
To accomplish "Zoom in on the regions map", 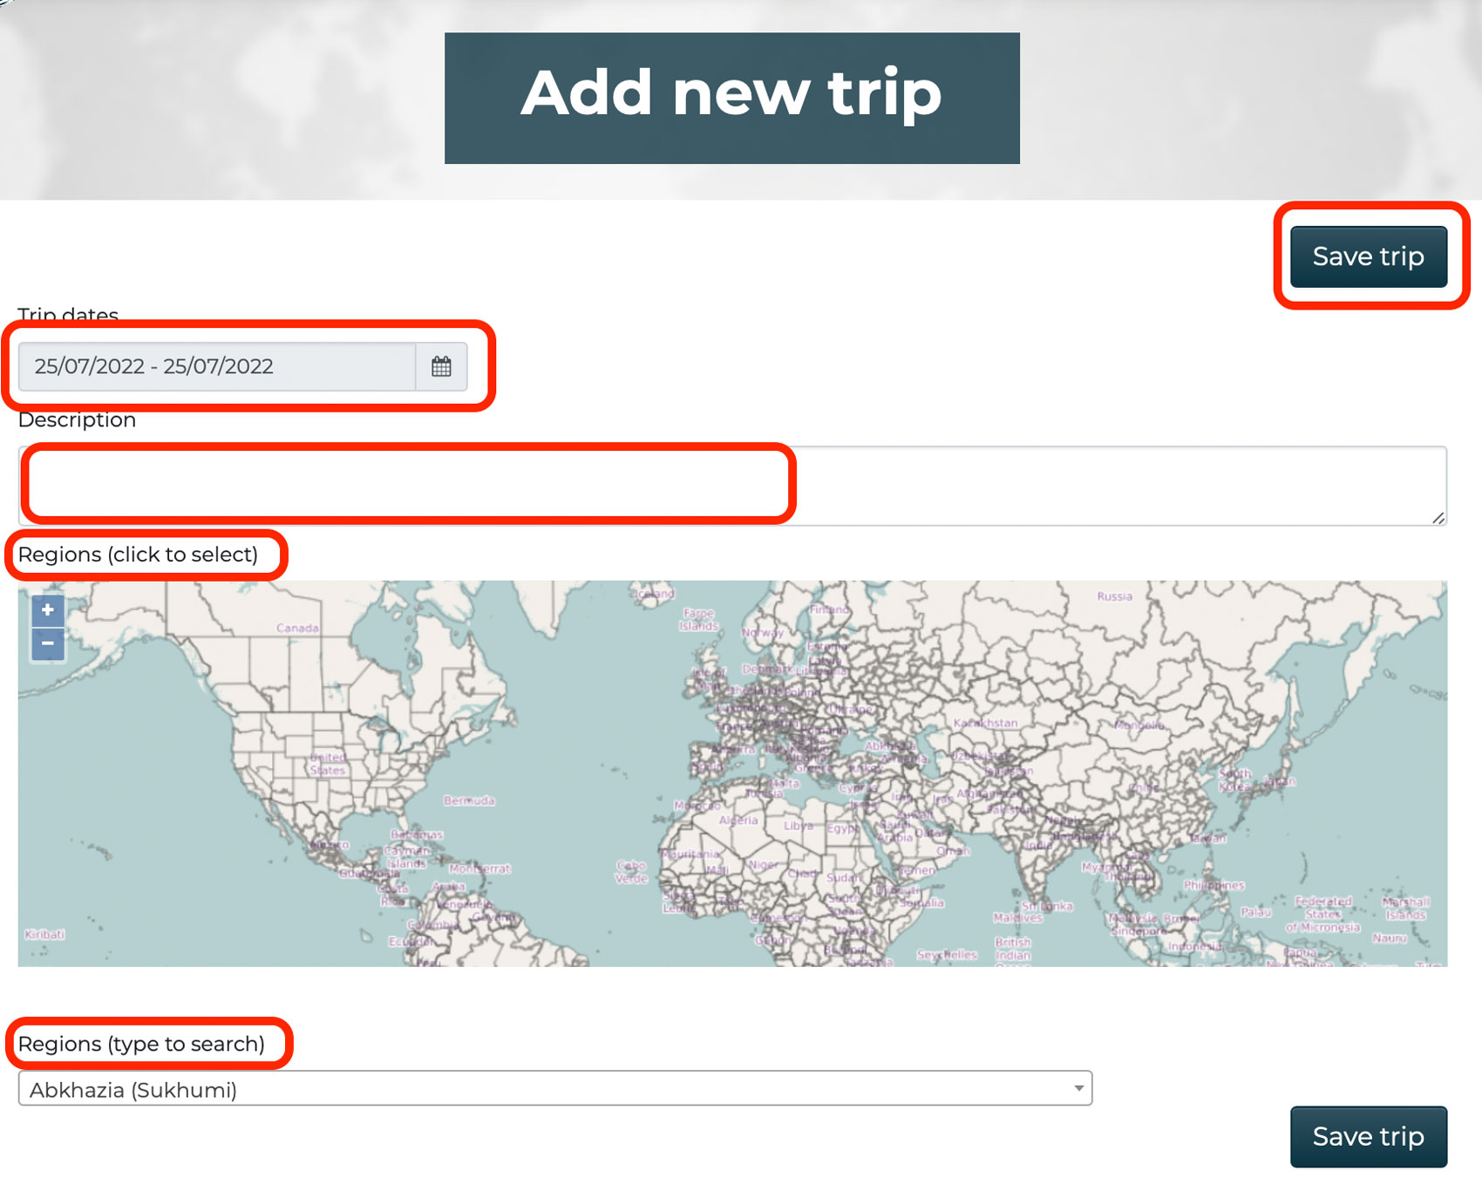I will pyautogui.click(x=48, y=610).
